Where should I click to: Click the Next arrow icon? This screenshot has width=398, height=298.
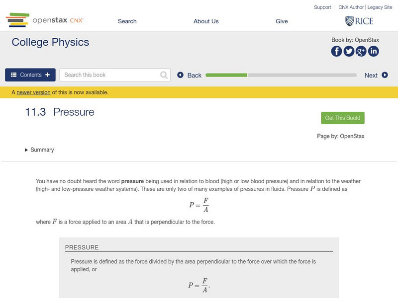coord(385,75)
